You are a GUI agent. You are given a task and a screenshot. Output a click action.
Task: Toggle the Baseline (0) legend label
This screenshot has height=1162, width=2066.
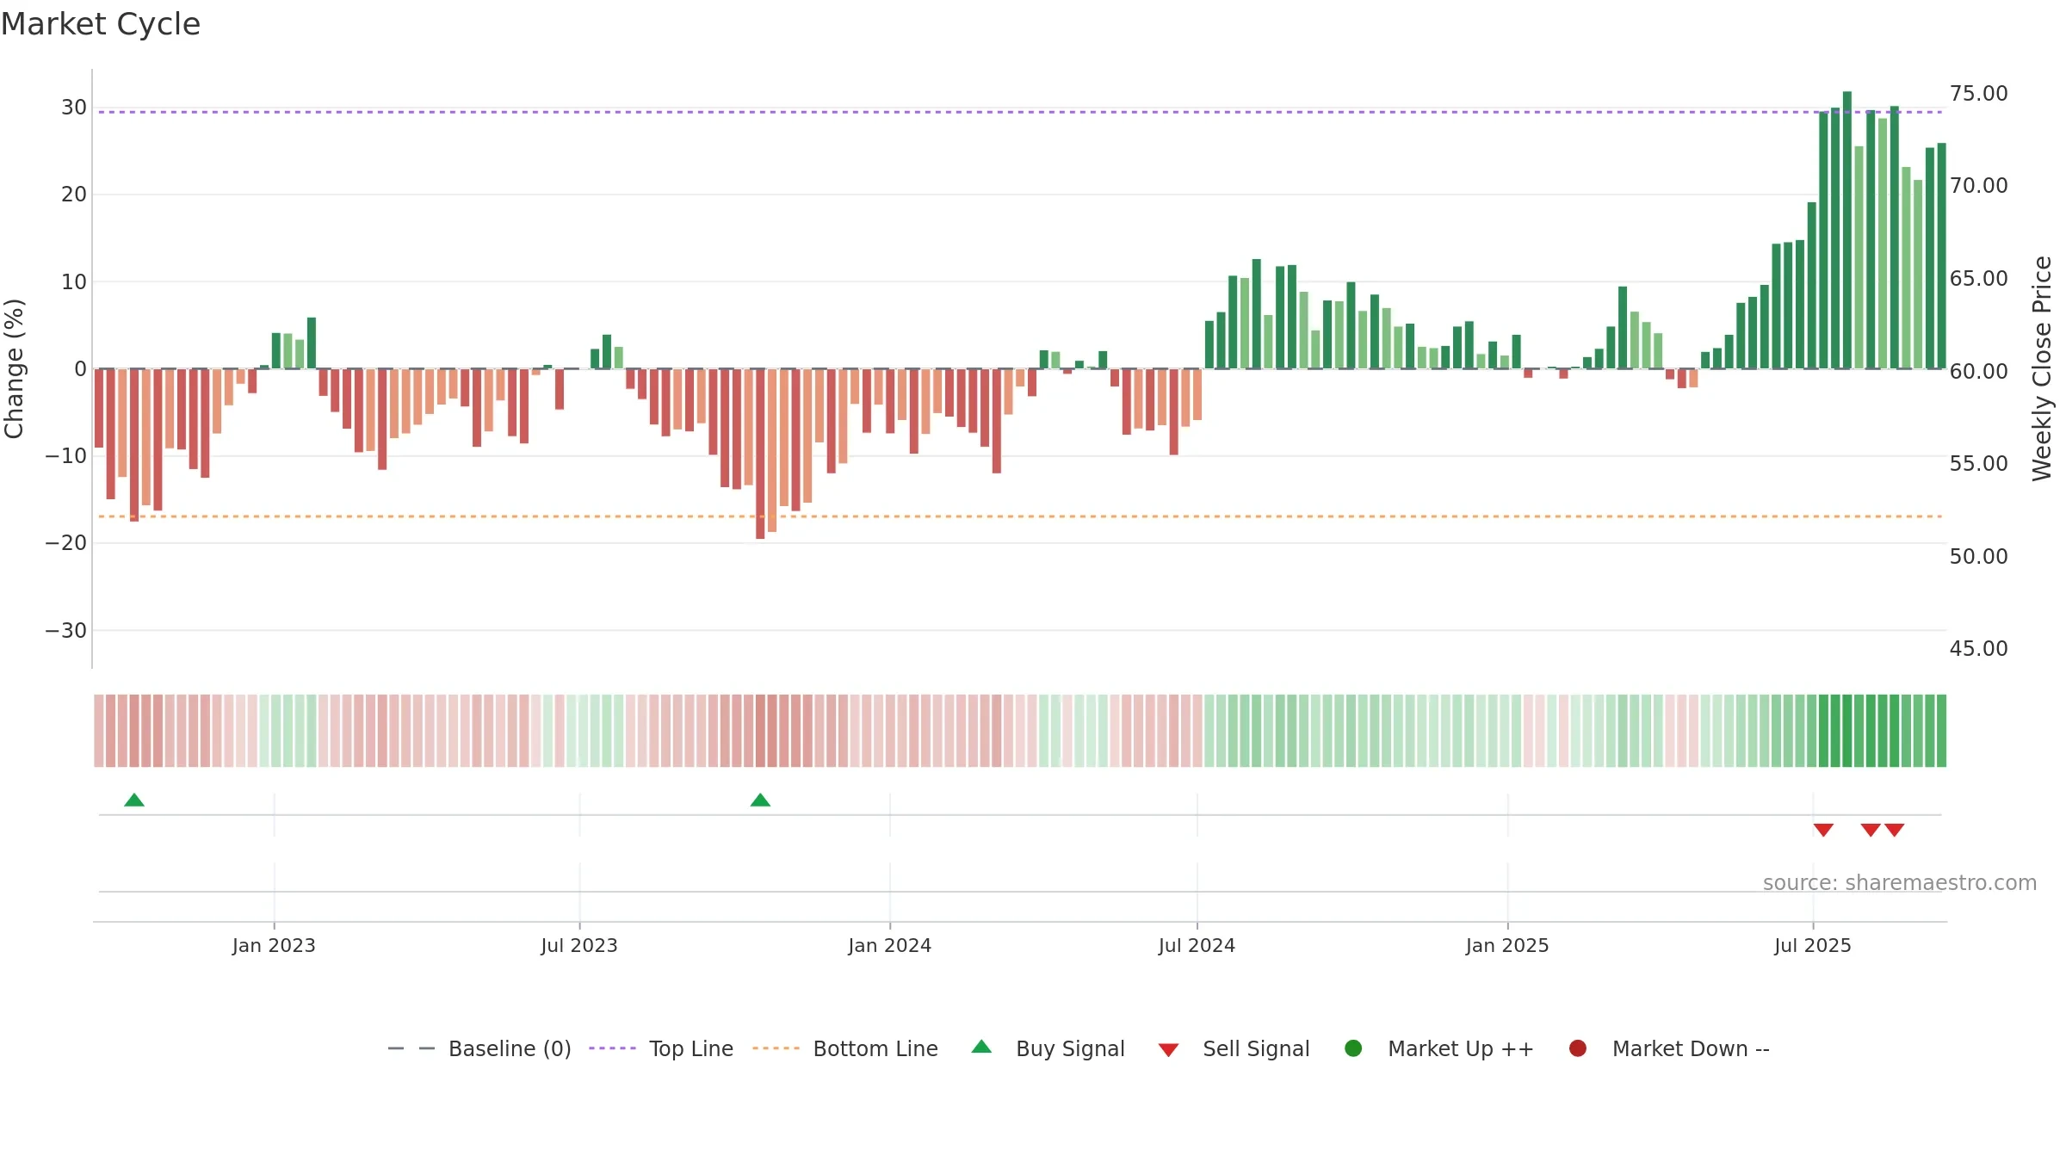coord(510,1049)
